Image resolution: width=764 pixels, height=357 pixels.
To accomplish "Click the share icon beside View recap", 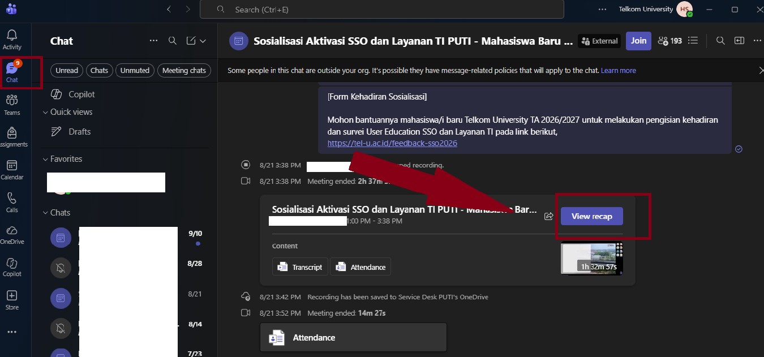I will [x=548, y=216].
